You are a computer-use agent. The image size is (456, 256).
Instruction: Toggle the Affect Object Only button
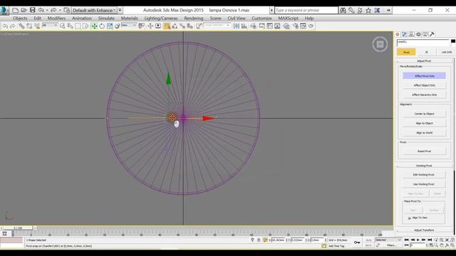[425, 85]
